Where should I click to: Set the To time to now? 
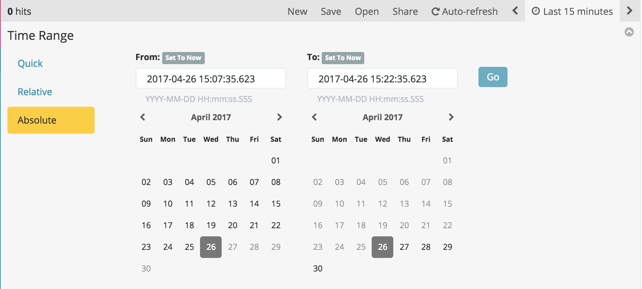(343, 58)
